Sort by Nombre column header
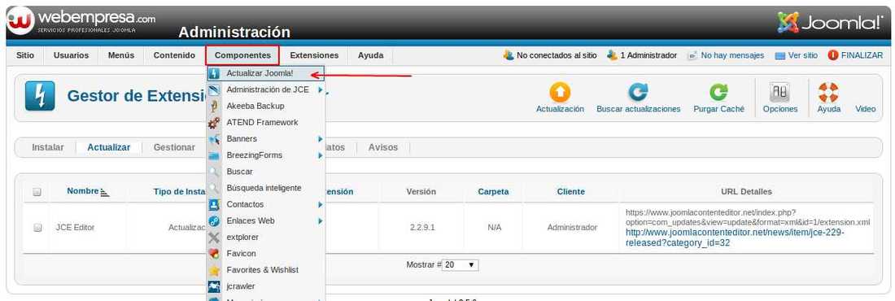Screen dimensions: 895x301 [x=83, y=191]
